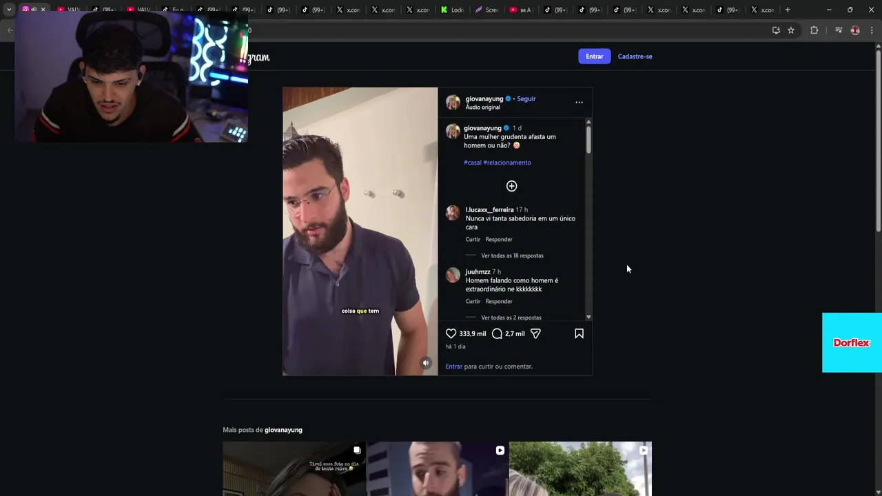Open the bearded man reel thumbnail

[x=437, y=469]
